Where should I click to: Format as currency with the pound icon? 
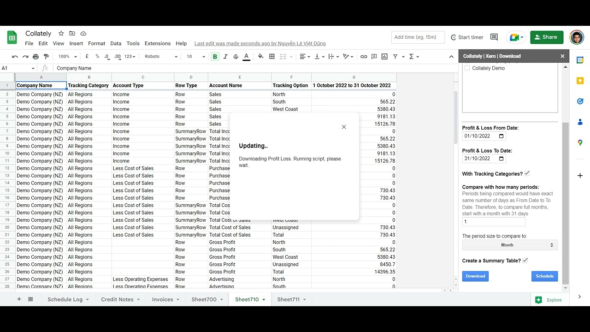coord(87,56)
